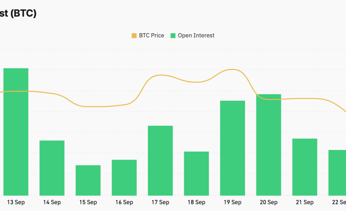
Task: Select the 17 Sep open interest bar
Action: (160, 160)
